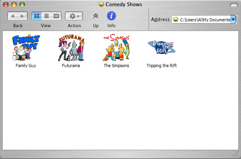The height and width of the screenshot is (159, 241).
Task: Switch to list view
Action: click(46, 16)
